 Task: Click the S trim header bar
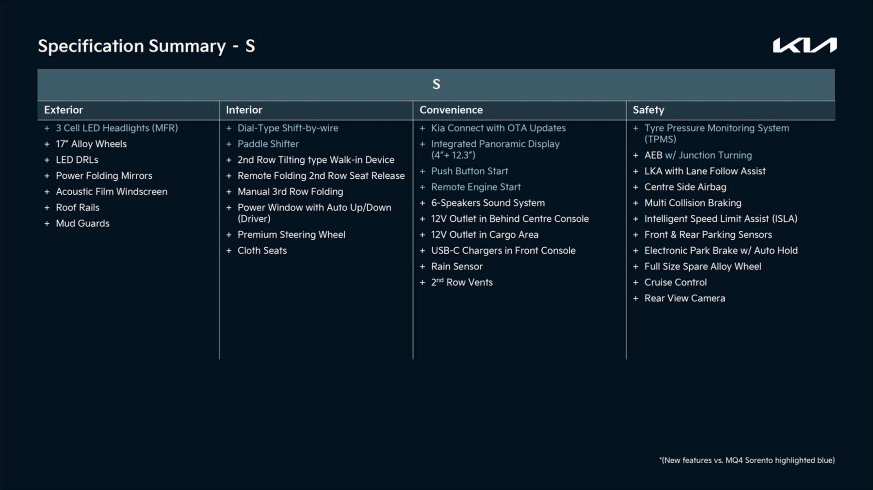pos(436,84)
